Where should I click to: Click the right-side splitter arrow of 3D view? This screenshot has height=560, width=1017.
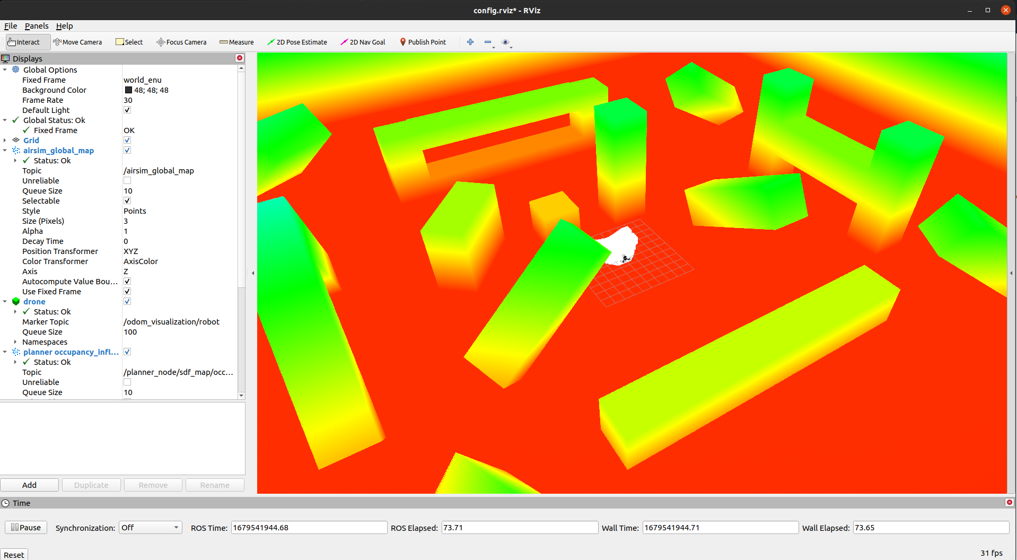(1011, 273)
